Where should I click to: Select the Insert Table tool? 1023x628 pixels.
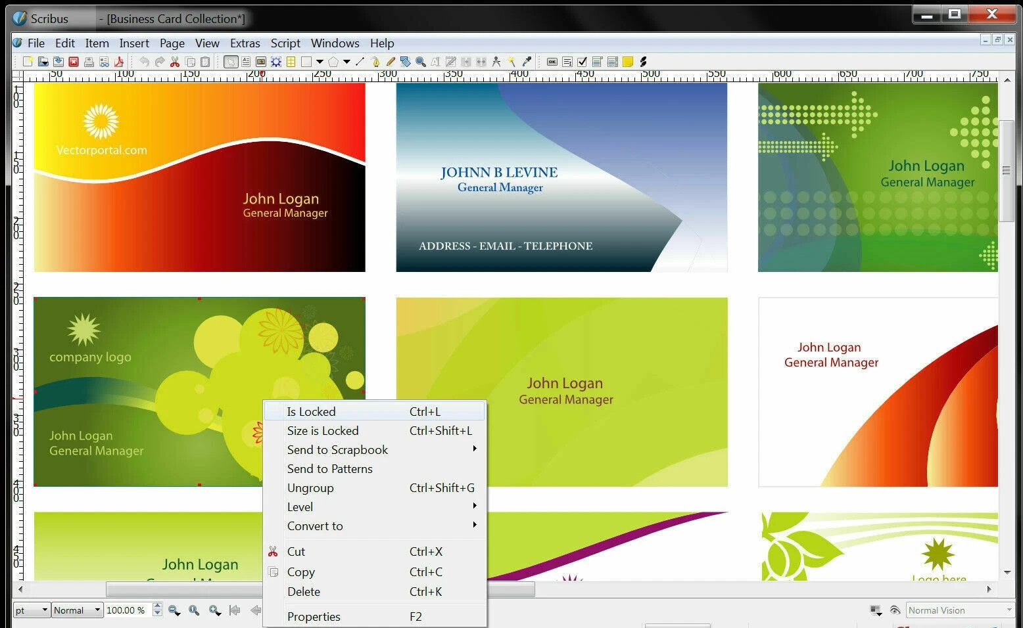click(x=291, y=62)
